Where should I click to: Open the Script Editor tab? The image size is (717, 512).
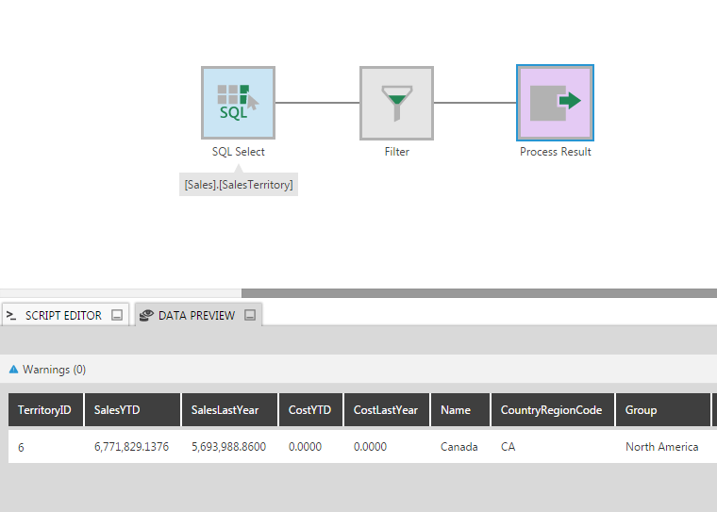coord(65,315)
